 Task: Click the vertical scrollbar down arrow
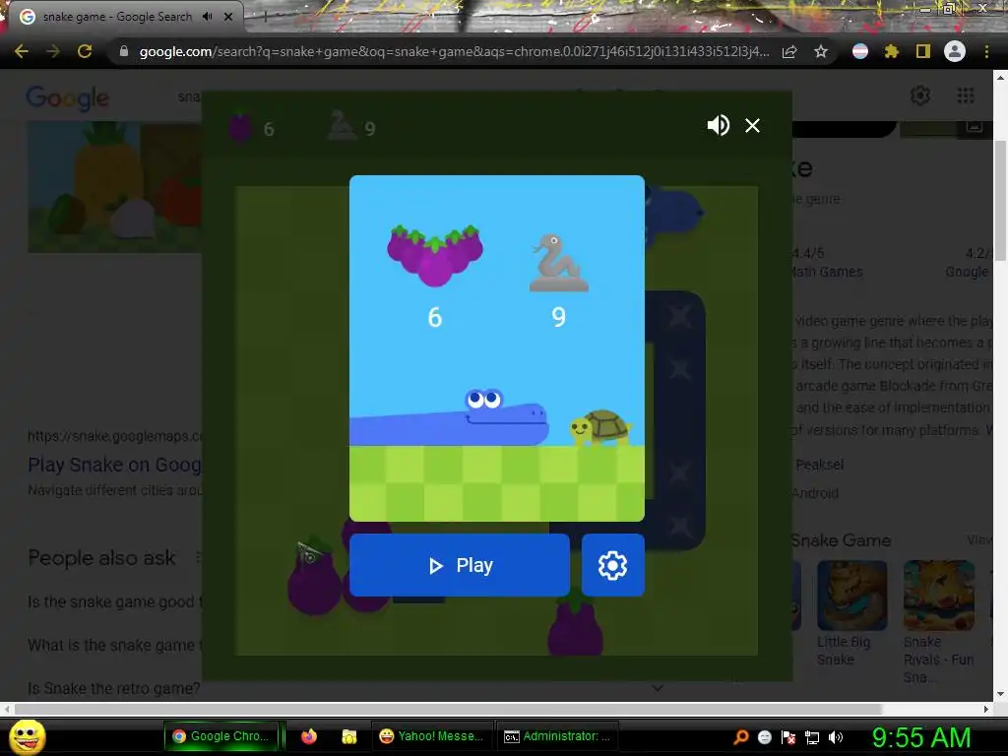1000,694
